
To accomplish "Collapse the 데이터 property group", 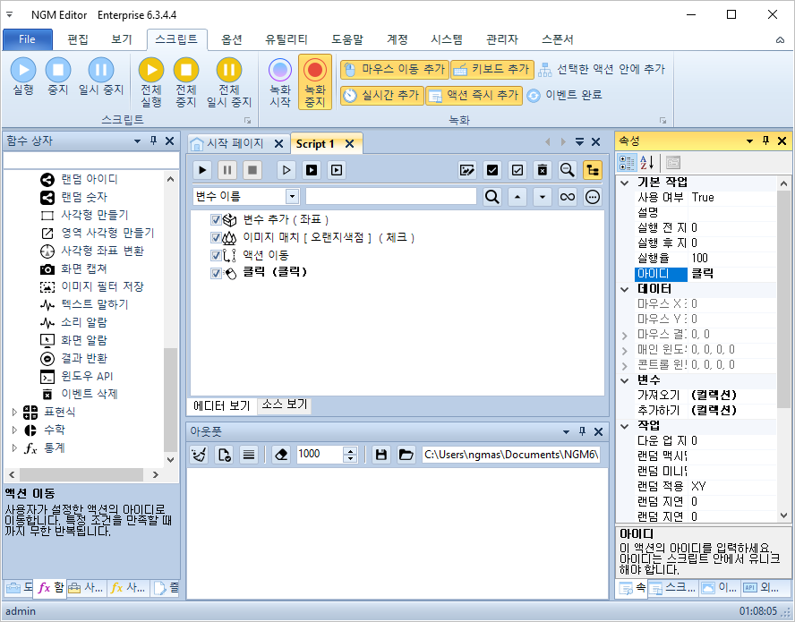I will click(625, 289).
